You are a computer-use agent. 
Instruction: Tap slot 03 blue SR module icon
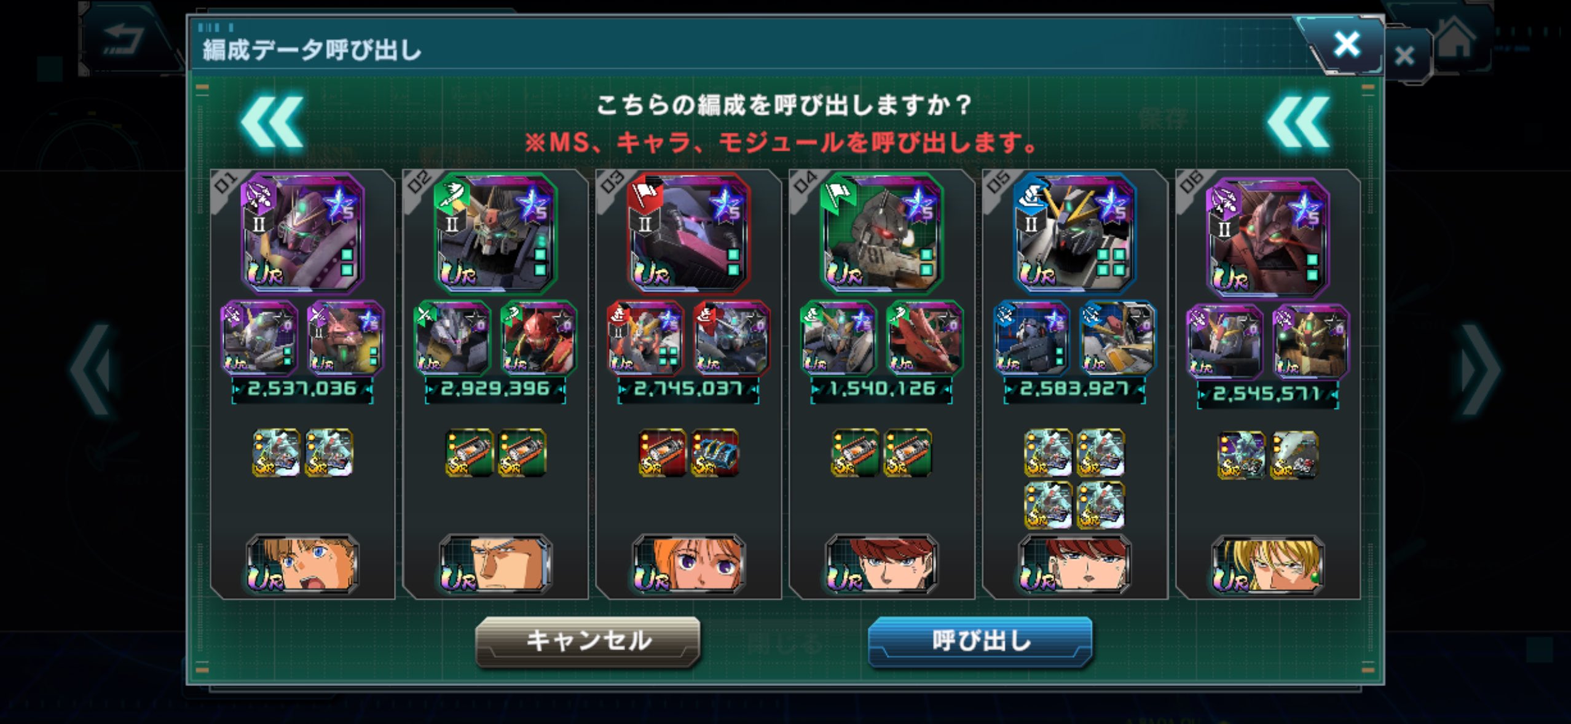[715, 453]
